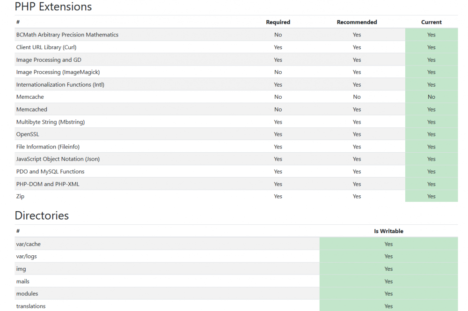Click Json's Recommended value Yes
This screenshot has width=468, height=311.
click(x=357, y=159)
